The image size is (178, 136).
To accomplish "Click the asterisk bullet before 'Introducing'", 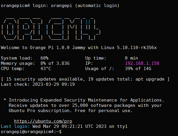I will (5, 100).
